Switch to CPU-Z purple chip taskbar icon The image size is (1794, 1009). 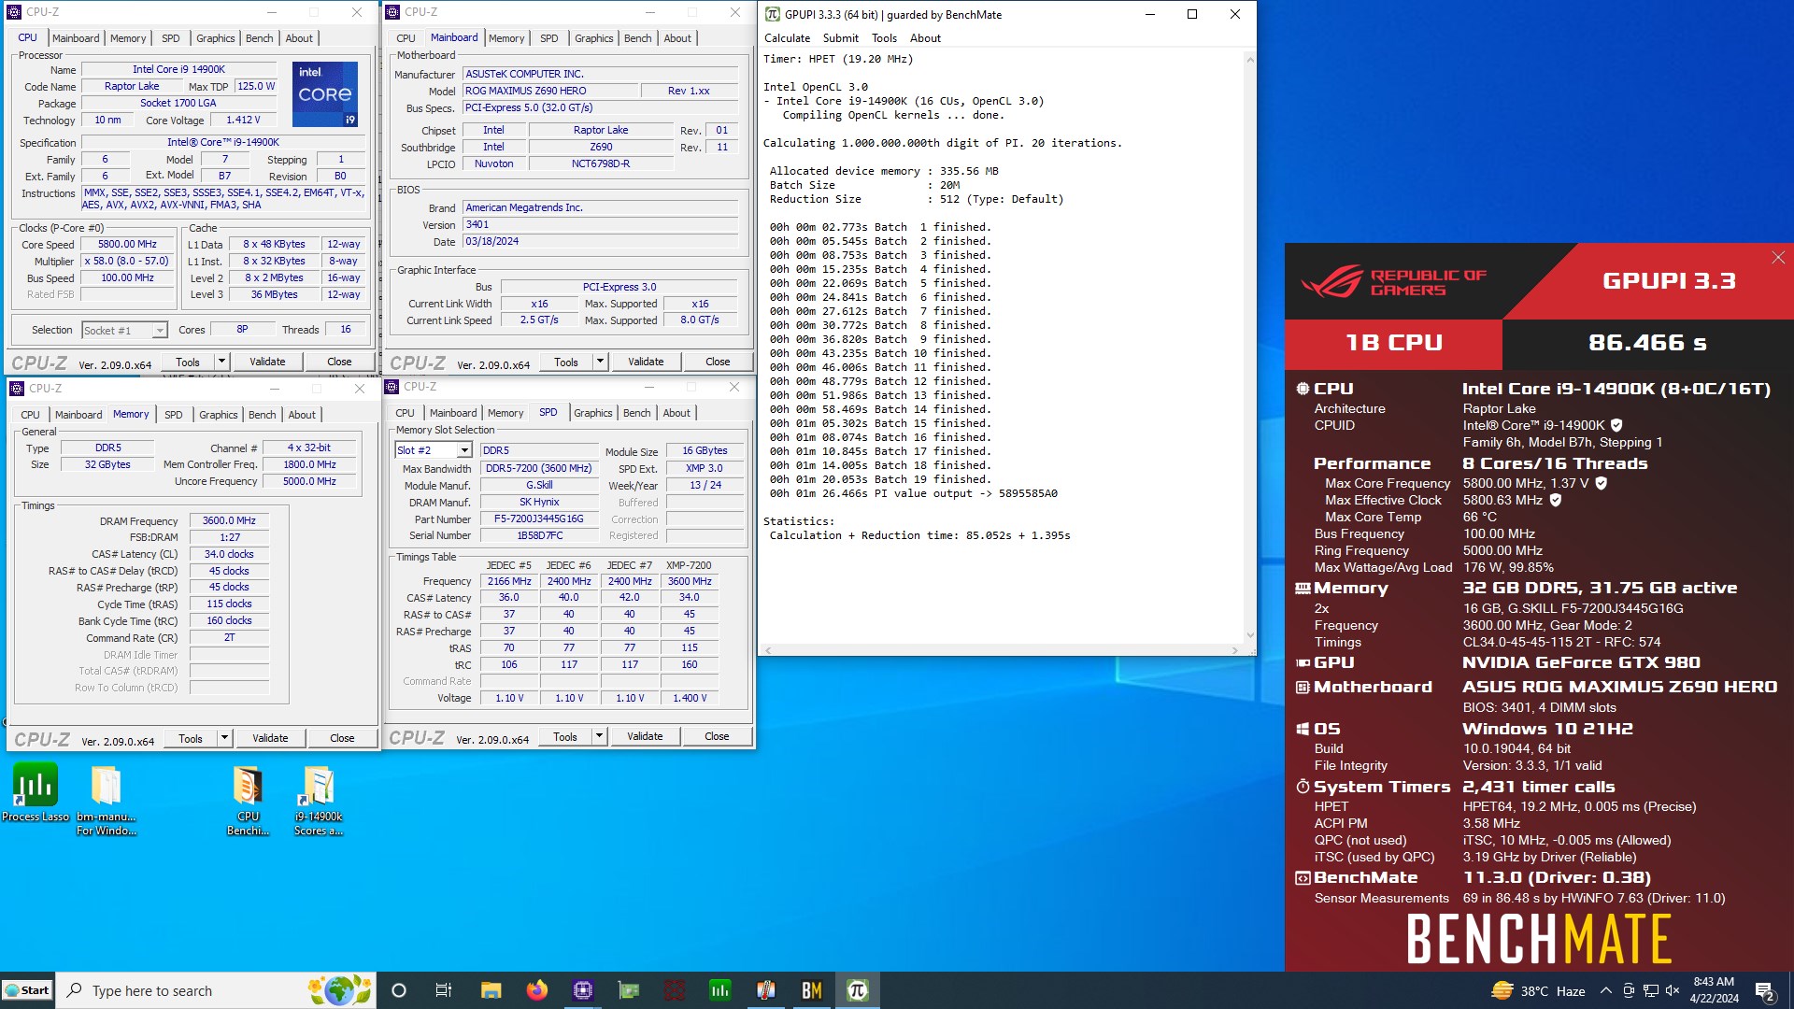582,990
